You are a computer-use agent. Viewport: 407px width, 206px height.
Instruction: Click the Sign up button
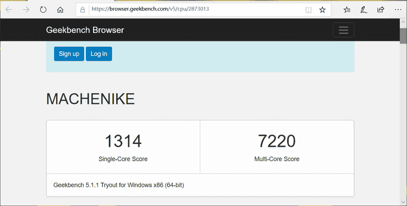[69, 54]
